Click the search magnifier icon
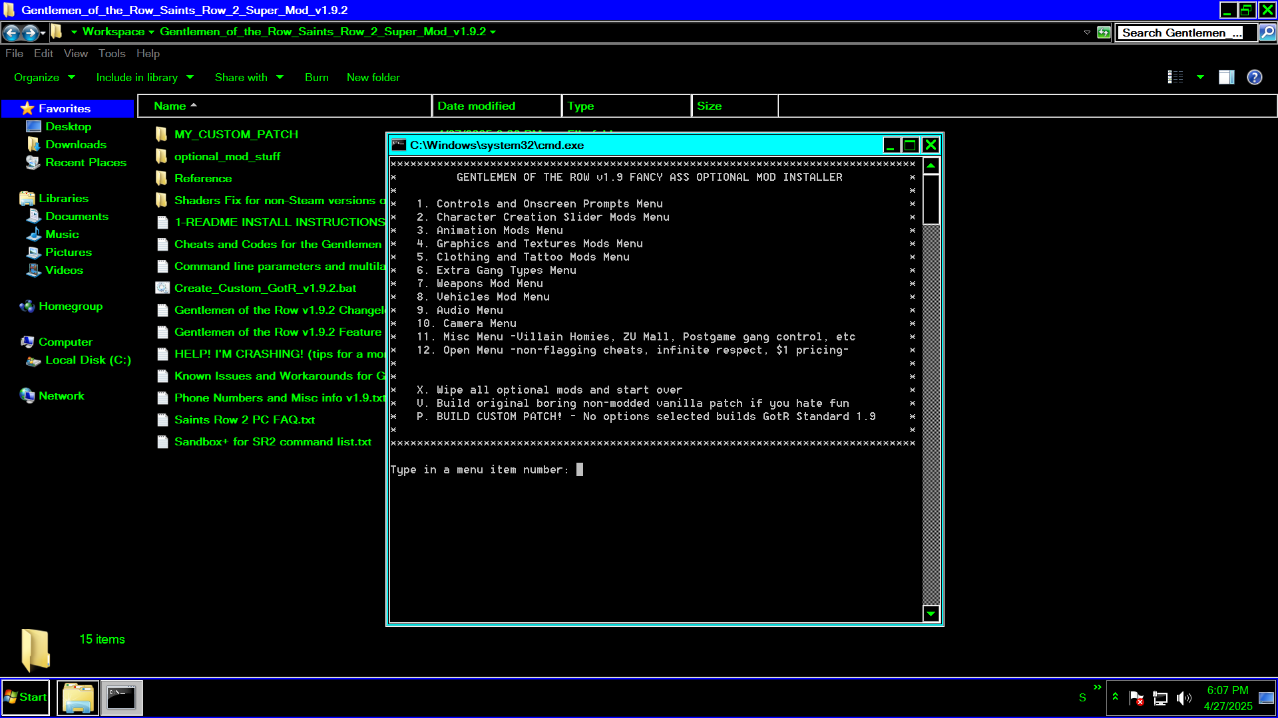The height and width of the screenshot is (718, 1278). [1267, 32]
